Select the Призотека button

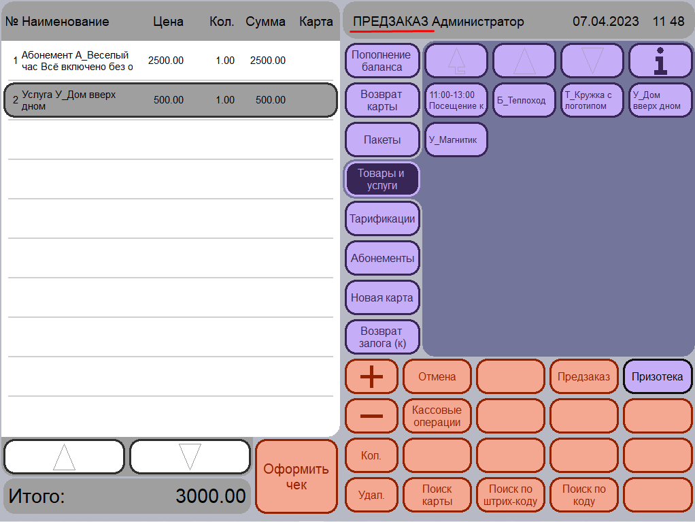coord(658,376)
